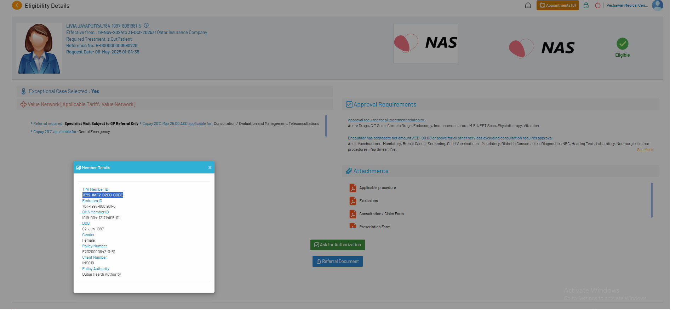
Task: Open the Exclusions PDF icon
Action: click(353, 201)
